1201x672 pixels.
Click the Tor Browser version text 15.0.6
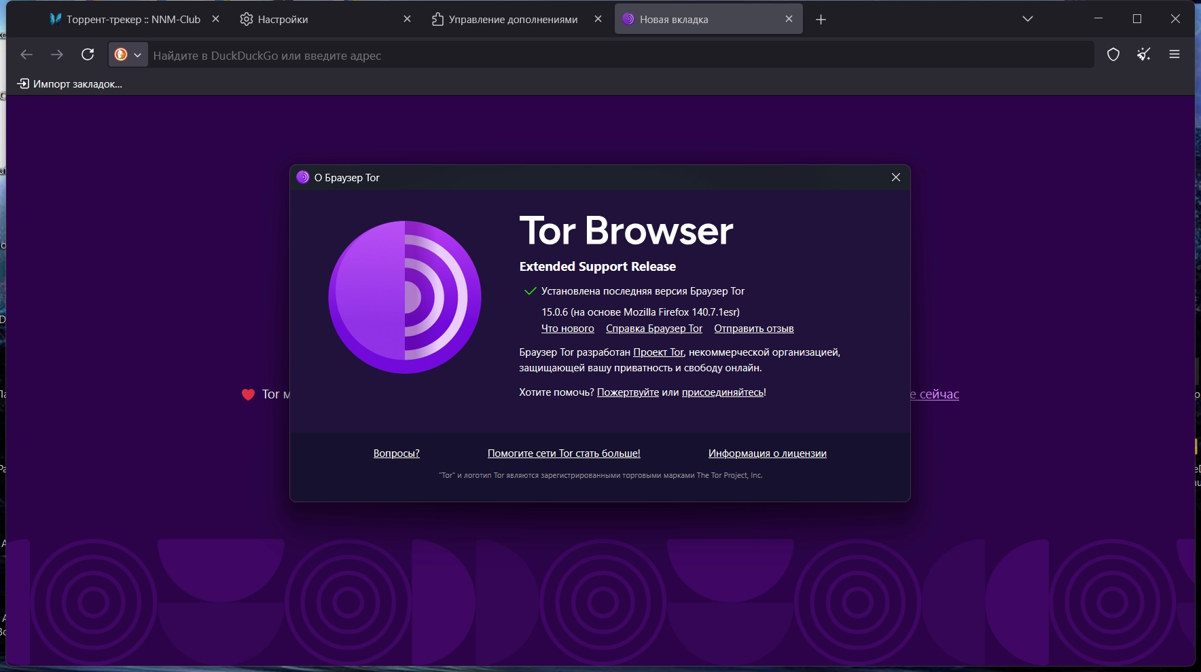click(641, 312)
